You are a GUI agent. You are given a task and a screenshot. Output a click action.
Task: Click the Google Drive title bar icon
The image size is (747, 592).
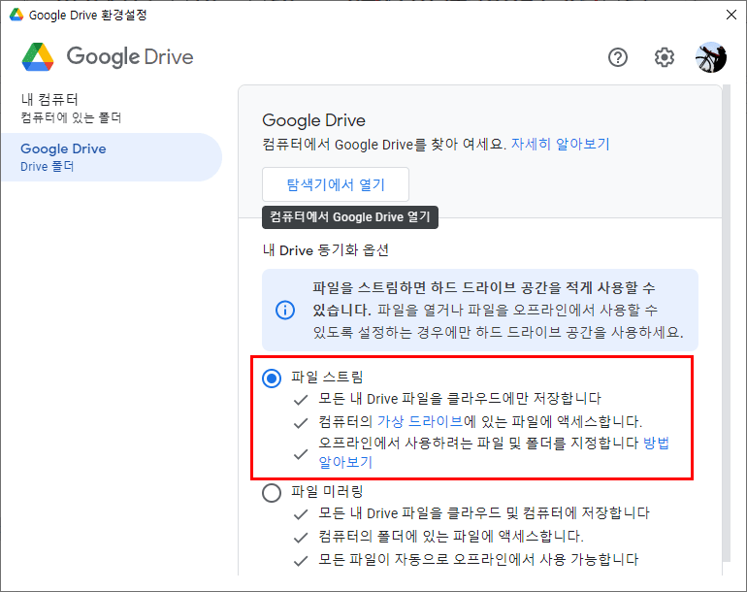pos(16,15)
